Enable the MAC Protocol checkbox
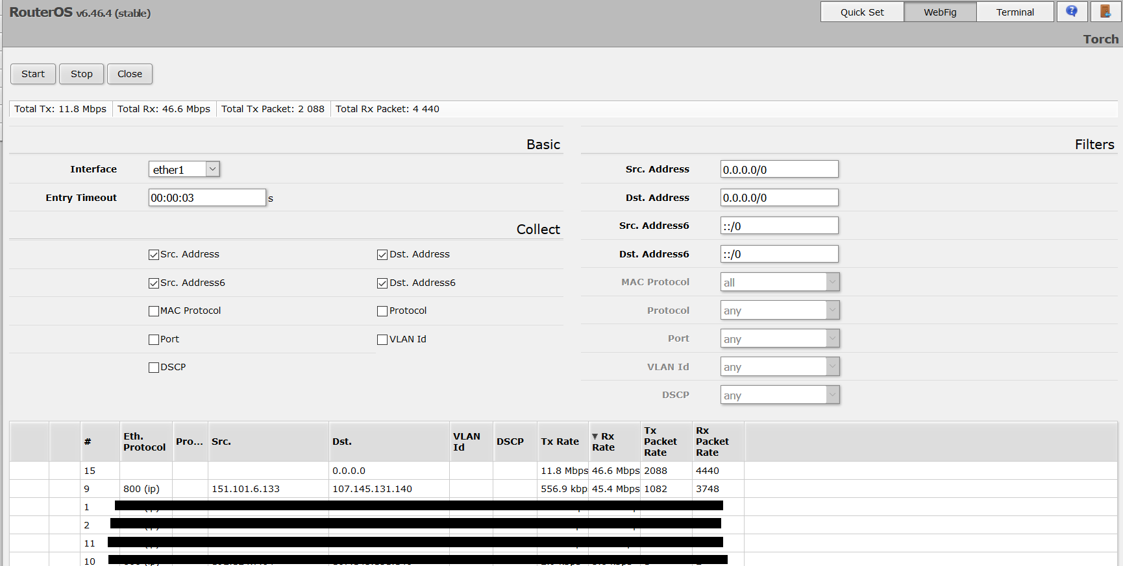 154,311
